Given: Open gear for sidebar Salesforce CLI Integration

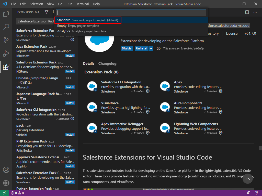Looking at the screenshot, I should (72, 119).
